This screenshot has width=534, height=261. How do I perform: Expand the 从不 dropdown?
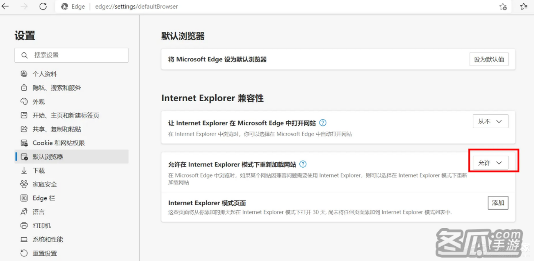tap(491, 122)
